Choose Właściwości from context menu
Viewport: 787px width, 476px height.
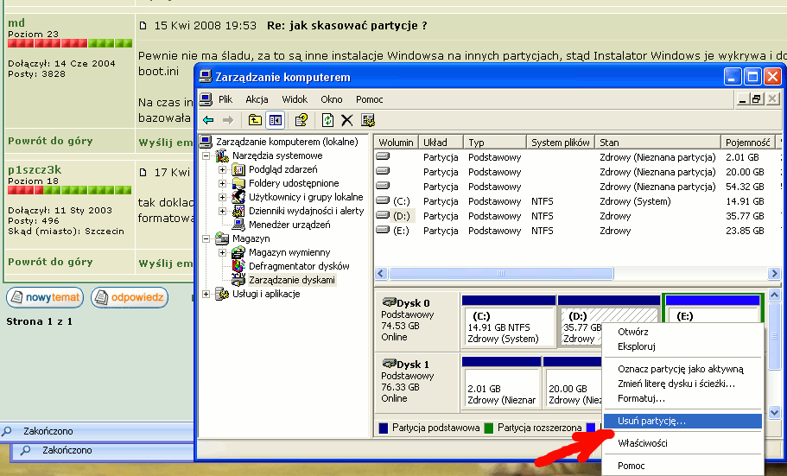pos(683,443)
